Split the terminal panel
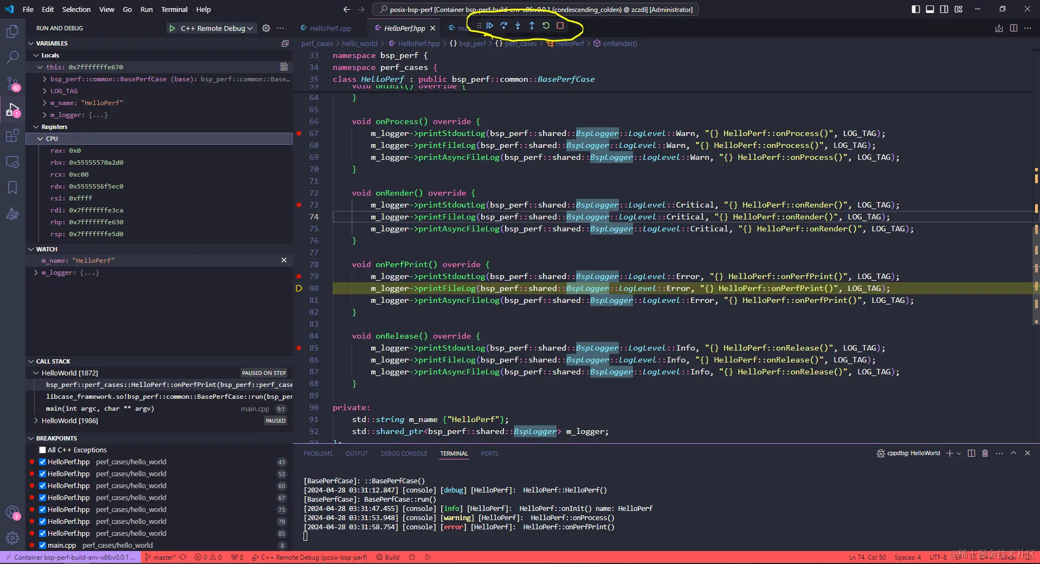Image resolution: width=1040 pixels, height=564 pixels. click(x=971, y=453)
